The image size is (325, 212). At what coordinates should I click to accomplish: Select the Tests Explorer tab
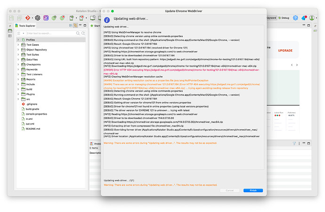(x=25, y=26)
